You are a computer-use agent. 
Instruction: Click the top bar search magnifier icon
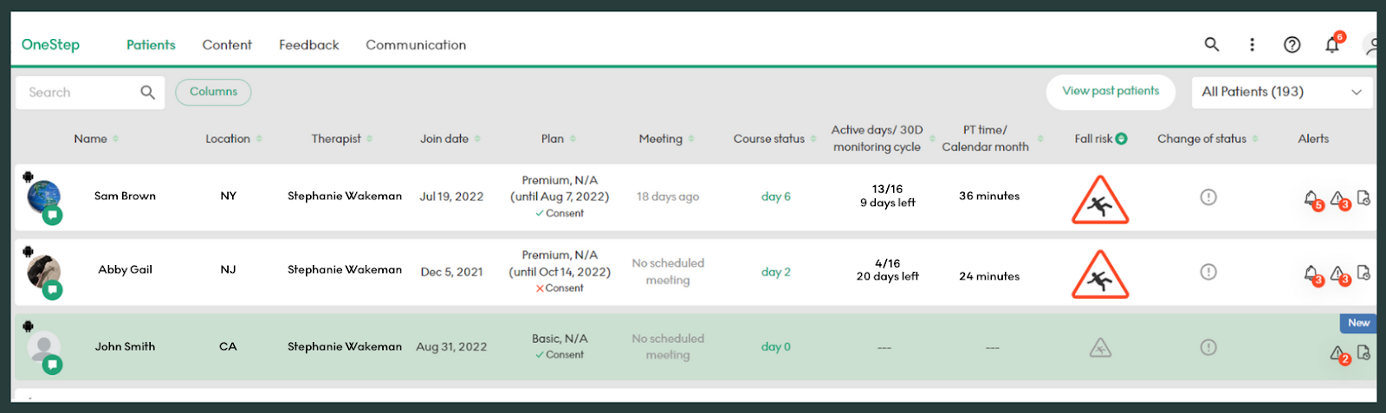point(1212,44)
